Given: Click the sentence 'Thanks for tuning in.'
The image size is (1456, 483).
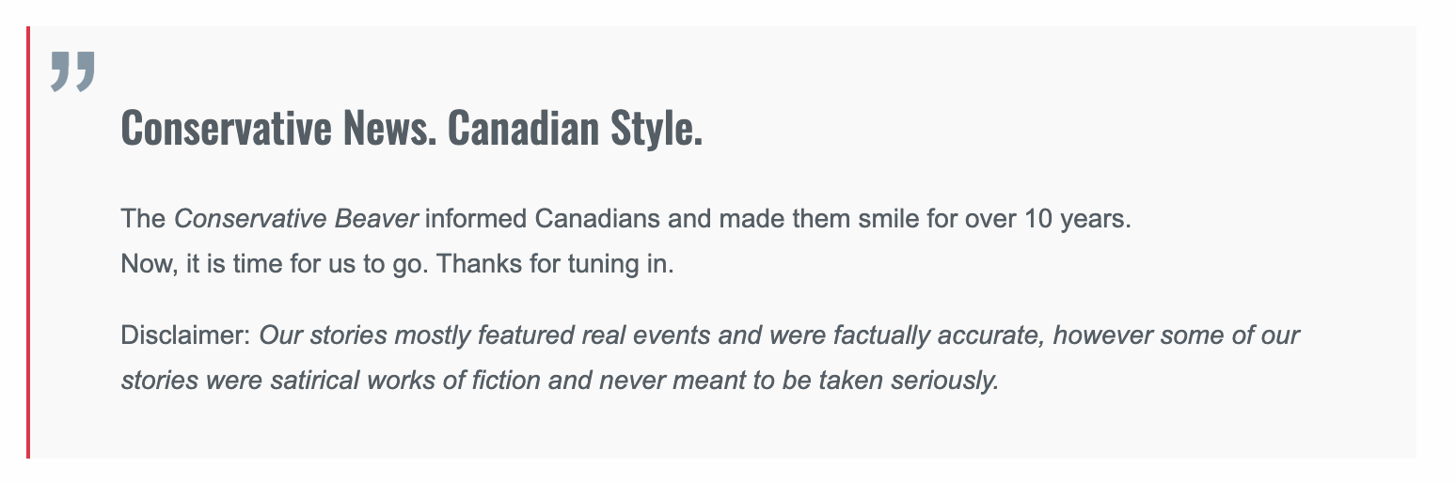Looking at the screenshot, I should (x=556, y=264).
